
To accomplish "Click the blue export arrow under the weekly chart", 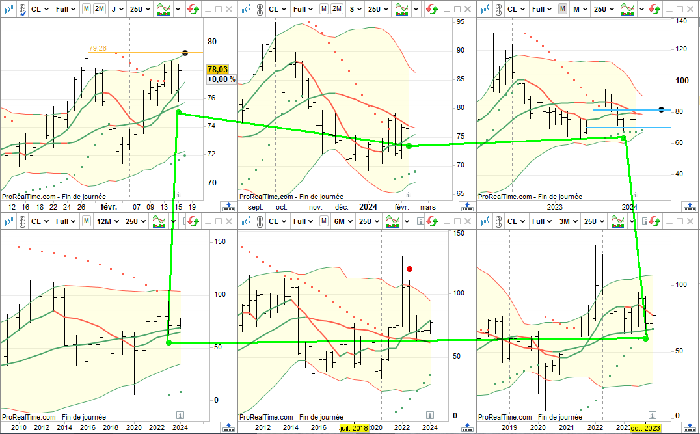I will [467, 207].
